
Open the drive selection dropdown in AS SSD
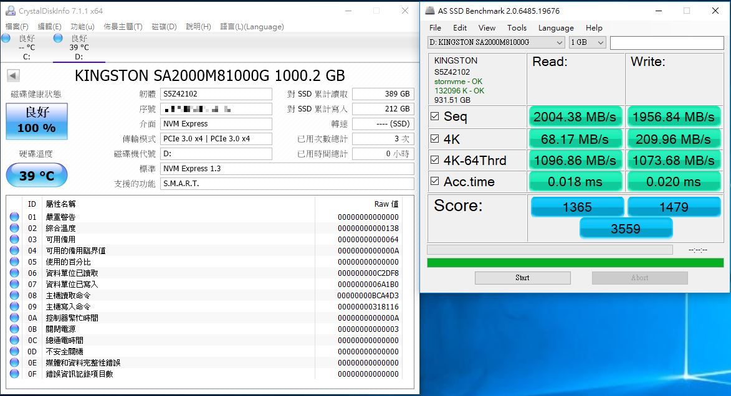pos(496,42)
